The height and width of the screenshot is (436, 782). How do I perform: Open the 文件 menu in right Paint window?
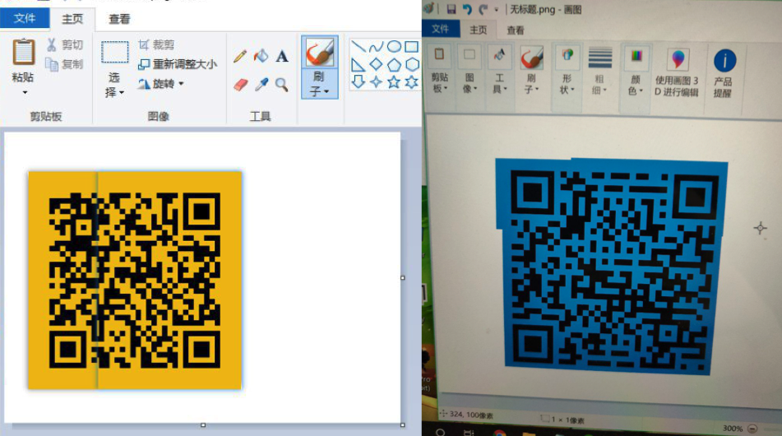tap(441, 29)
